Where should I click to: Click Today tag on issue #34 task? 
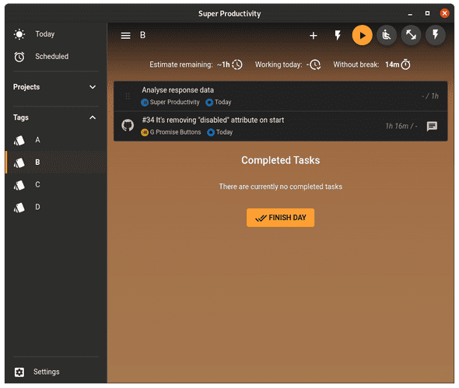tap(220, 132)
